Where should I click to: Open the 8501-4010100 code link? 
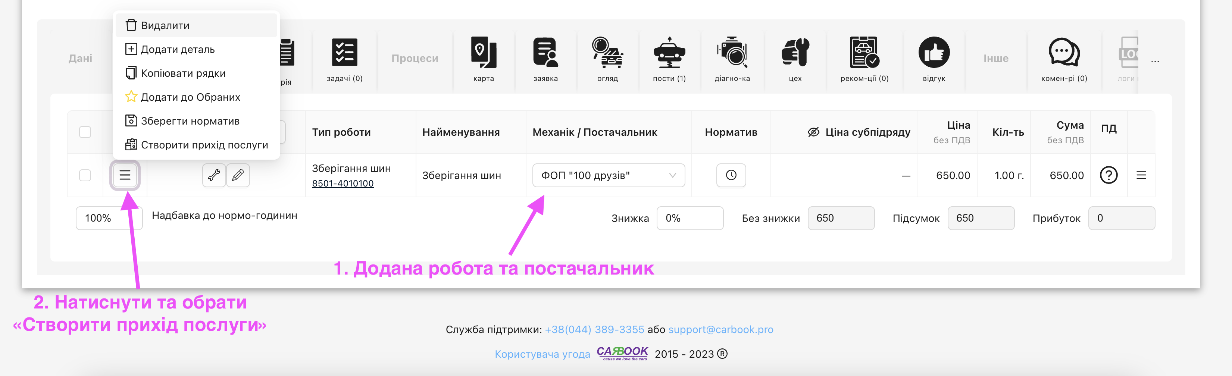click(x=343, y=184)
